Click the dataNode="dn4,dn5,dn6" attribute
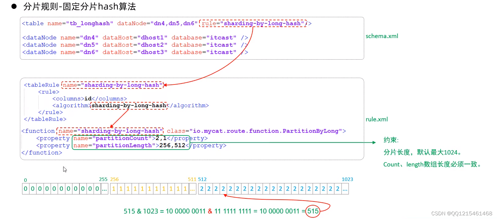The height and width of the screenshot is (219, 497). click(157, 23)
